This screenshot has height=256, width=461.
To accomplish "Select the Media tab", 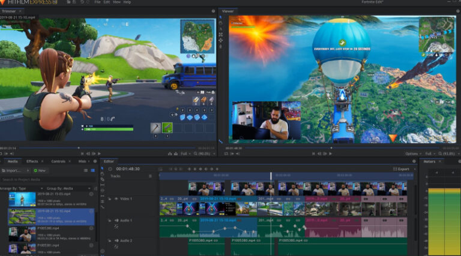I will click(13, 161).
